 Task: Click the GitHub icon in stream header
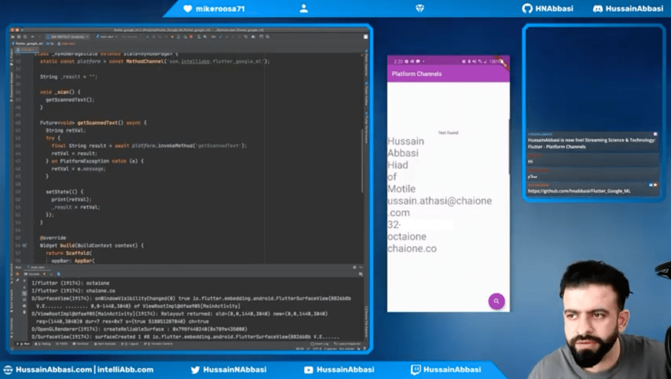527,9
